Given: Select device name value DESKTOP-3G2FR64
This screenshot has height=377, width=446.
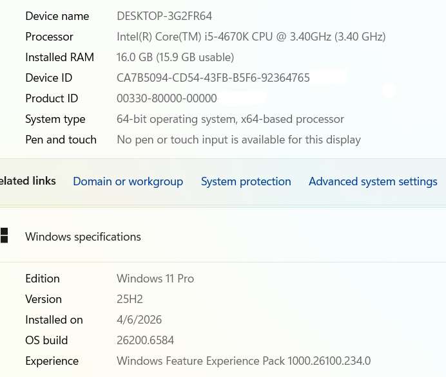Looking at the screenshot, I should point(164,16).
